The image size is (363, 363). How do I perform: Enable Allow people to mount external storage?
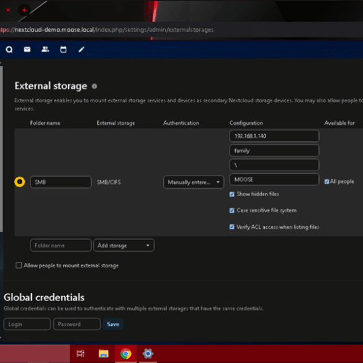click(19, 266)
